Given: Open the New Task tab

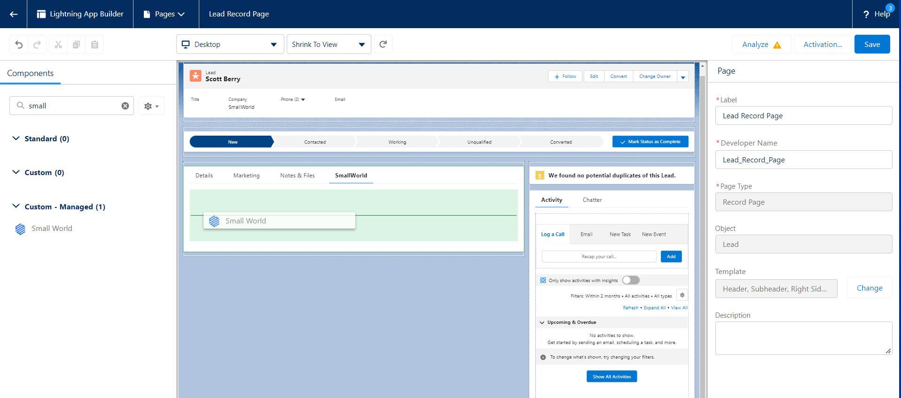Looking at the screenshot, I should (x=620, y=234).
